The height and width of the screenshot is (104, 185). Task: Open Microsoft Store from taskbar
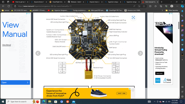(56, 101)
